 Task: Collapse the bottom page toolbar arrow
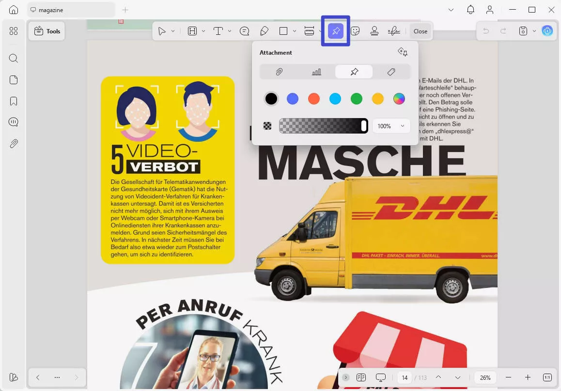click(345, 377)
